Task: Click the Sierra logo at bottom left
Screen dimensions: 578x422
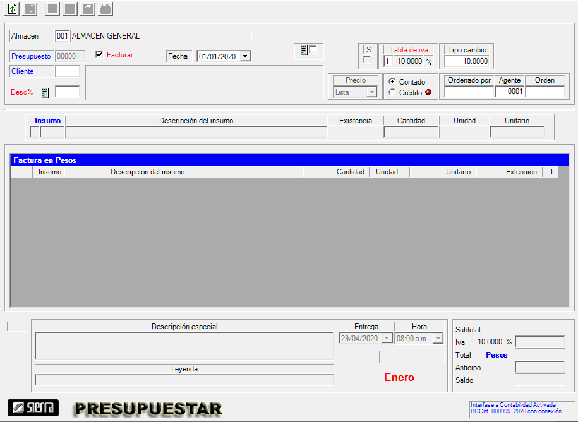Action: [x=33, y=407]
